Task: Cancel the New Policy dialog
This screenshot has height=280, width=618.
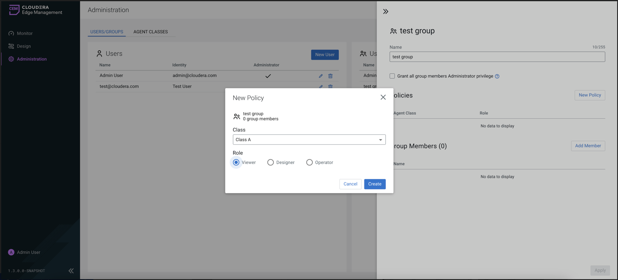Action: (x=350, y=184)
